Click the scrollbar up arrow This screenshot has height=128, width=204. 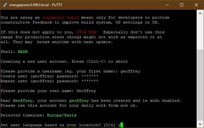pos(200,13)
